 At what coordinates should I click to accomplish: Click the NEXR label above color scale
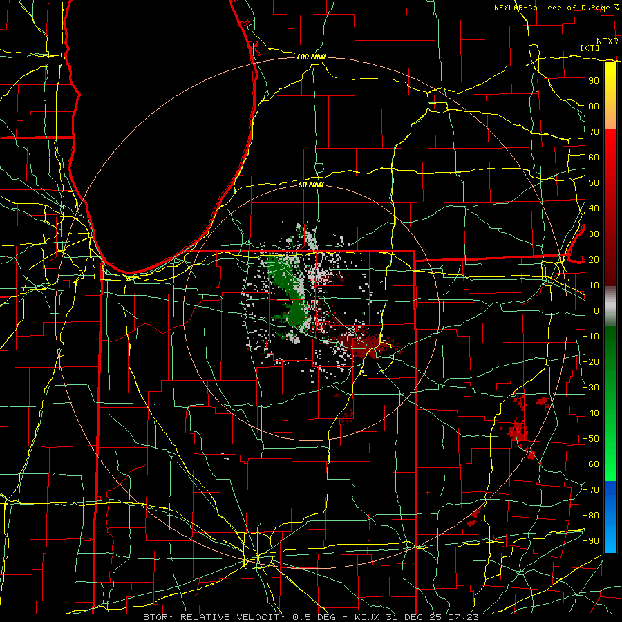click(x=607, y=41)
